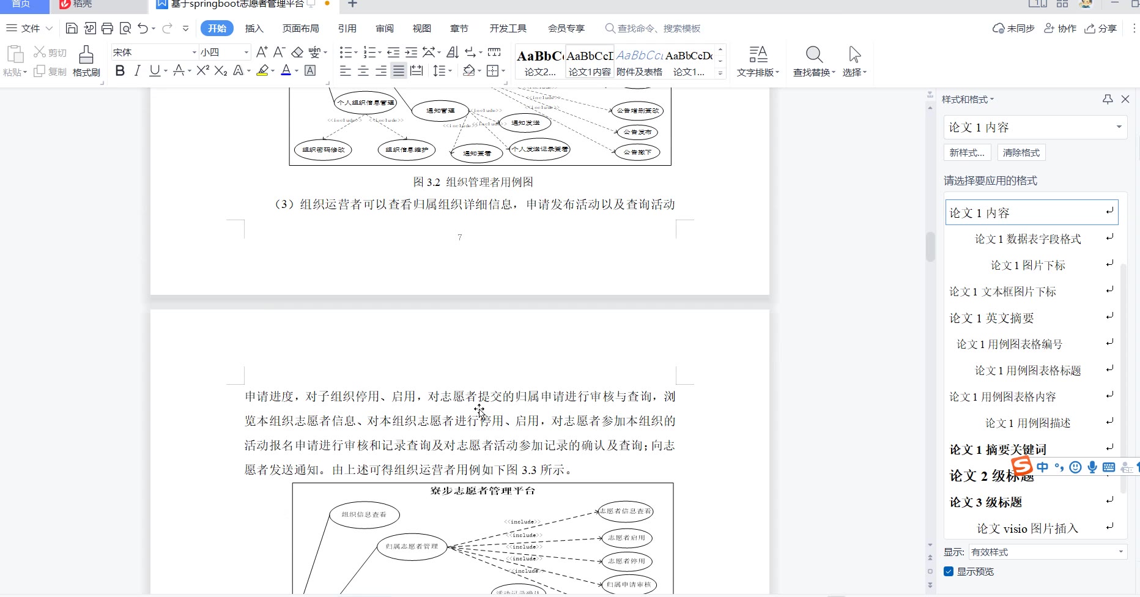This screenshot has height=597, width=1140.
Task: Click the bulleted list icon
Action: 346,53
